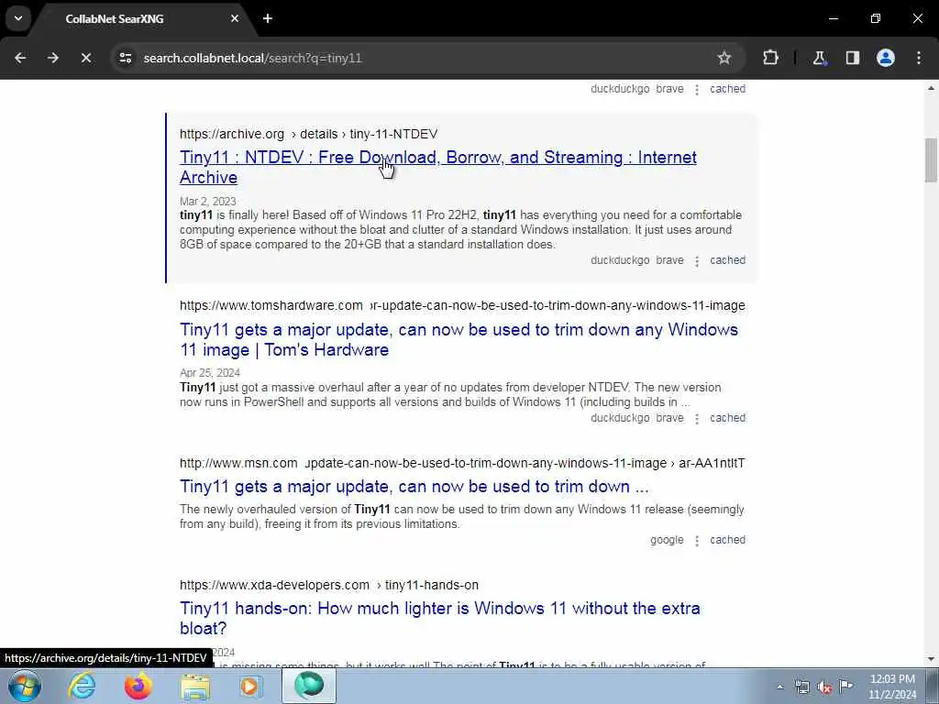Click the 'Apr 25, 2024' date text
The height and width of the screenshot is (704, 939).
point(210,372)
